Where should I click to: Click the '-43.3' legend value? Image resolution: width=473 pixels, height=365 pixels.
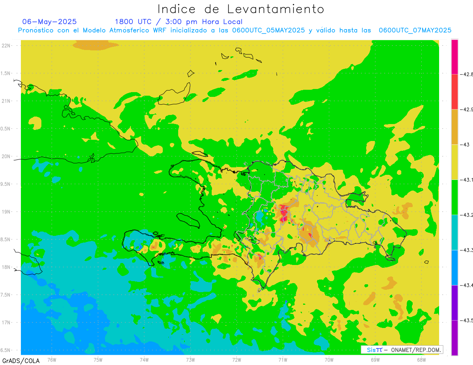click(467, 250)
